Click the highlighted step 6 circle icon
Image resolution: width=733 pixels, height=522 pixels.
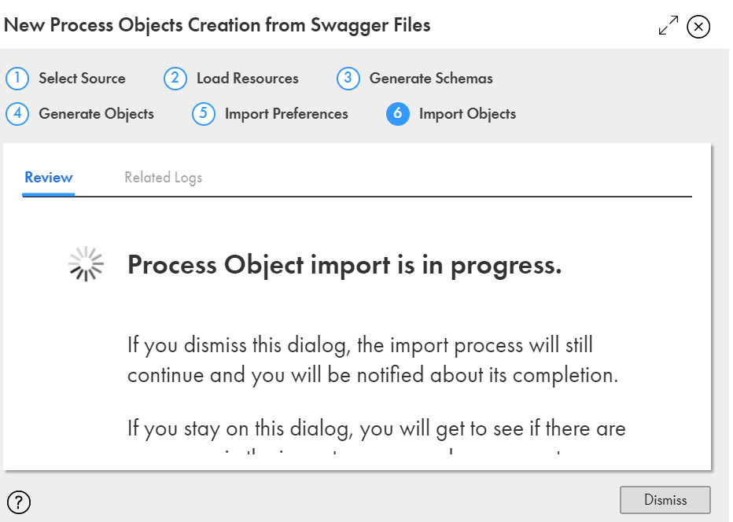click(398, 113)
